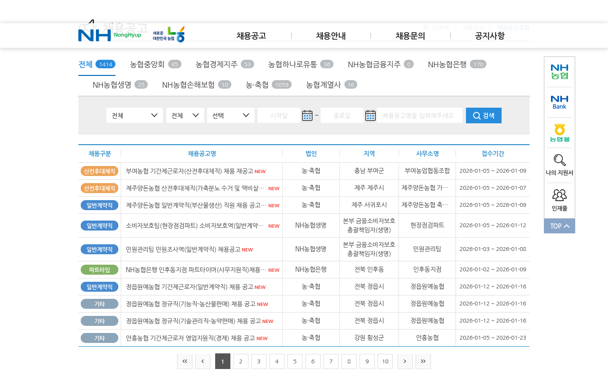Go to the previous page arrow
Screen dimensions: 608x388
click(x=203, y=361)
